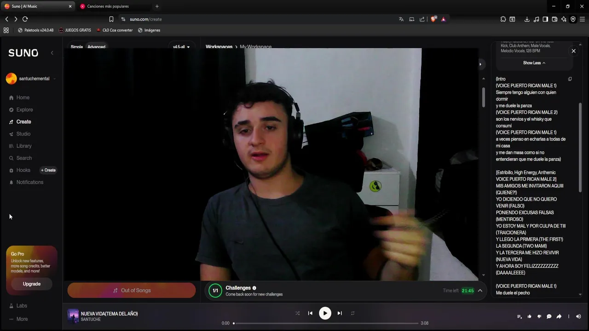Open Notifications in the sidebar
Image resolution: width=589 pixels, height=331 pixels.
26,182
